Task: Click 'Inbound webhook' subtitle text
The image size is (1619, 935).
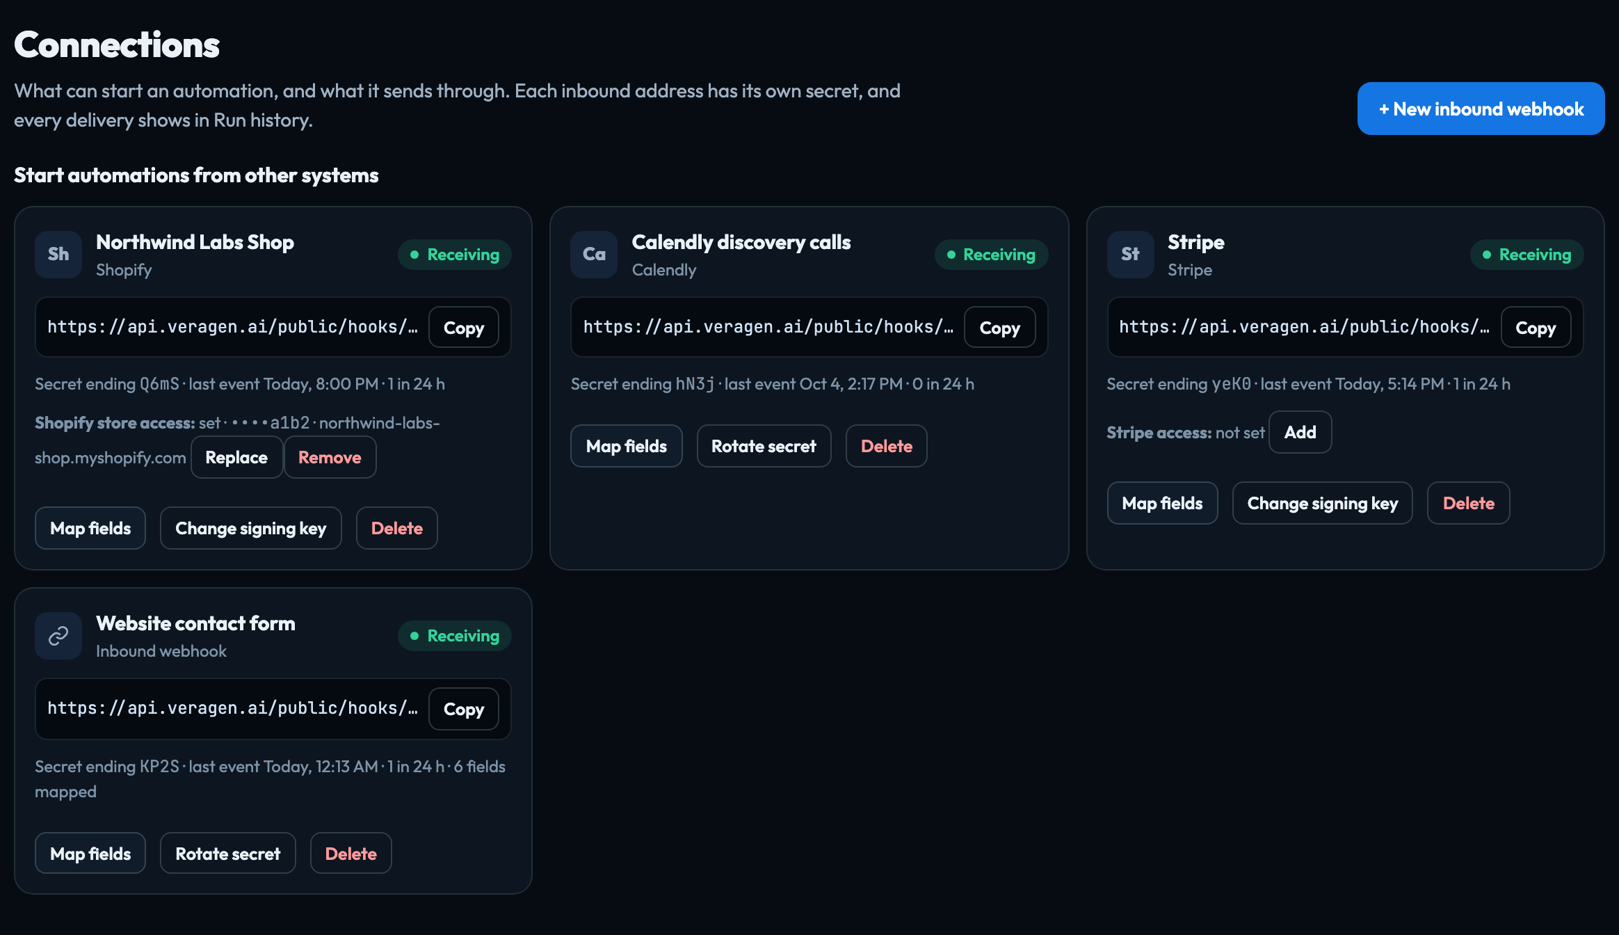Action: [161, 651]
